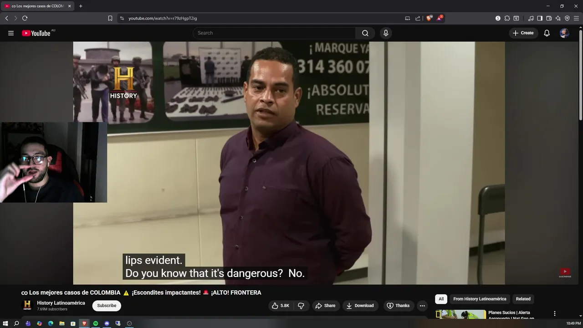The height and width of the screenshot is (328, 583).
Task: Click the browser address bar URL
Action: 163,18
